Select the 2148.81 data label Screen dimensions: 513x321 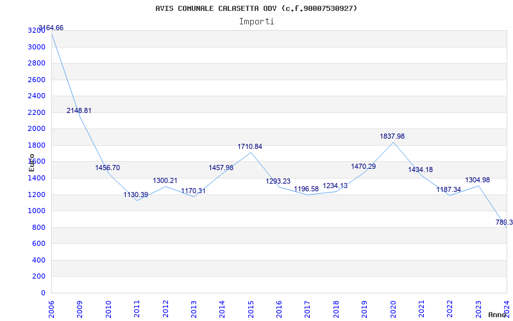tap(79, 110)
